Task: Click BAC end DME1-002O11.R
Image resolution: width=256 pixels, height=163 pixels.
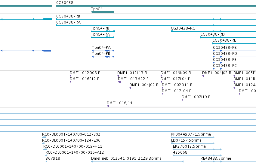Action: click(x=163, y=88)
